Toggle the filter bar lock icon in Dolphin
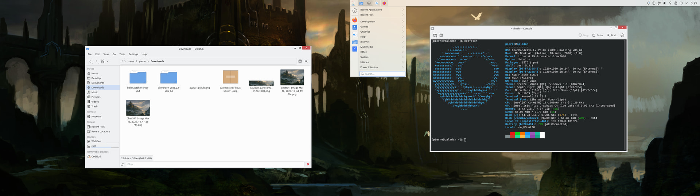700x196 pixels. pyautogui.click(x=122, y=164)
